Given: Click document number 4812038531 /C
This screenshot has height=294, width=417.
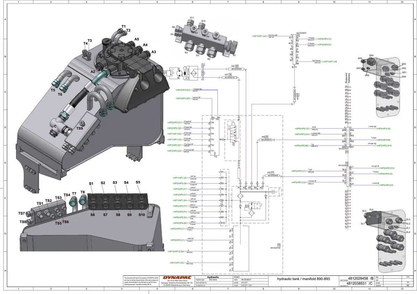Looking at the screenshot, I should click(360, 284).
